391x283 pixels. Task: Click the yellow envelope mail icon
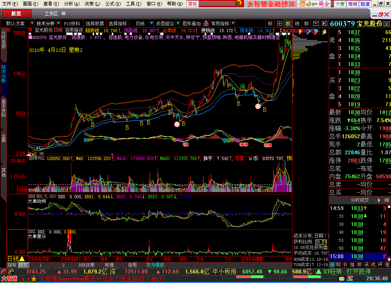coord(342,278)
